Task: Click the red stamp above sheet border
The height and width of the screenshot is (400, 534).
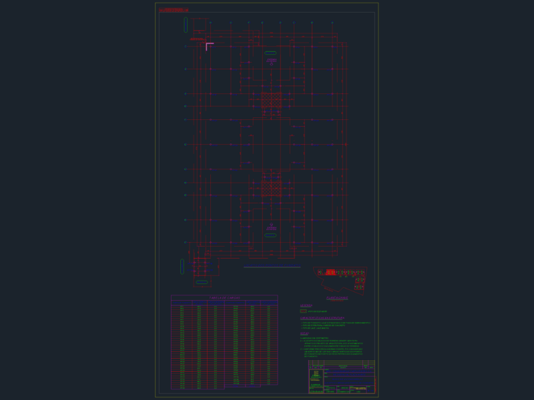Action: pyautogui.click(x=174, y=10)
